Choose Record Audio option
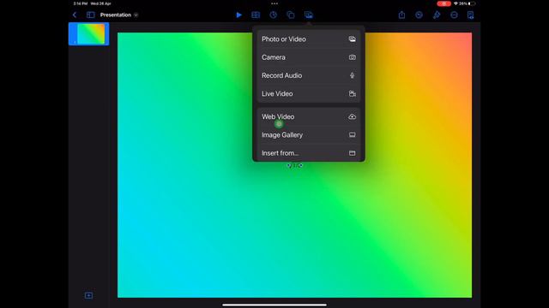 (x=309, y=75)
